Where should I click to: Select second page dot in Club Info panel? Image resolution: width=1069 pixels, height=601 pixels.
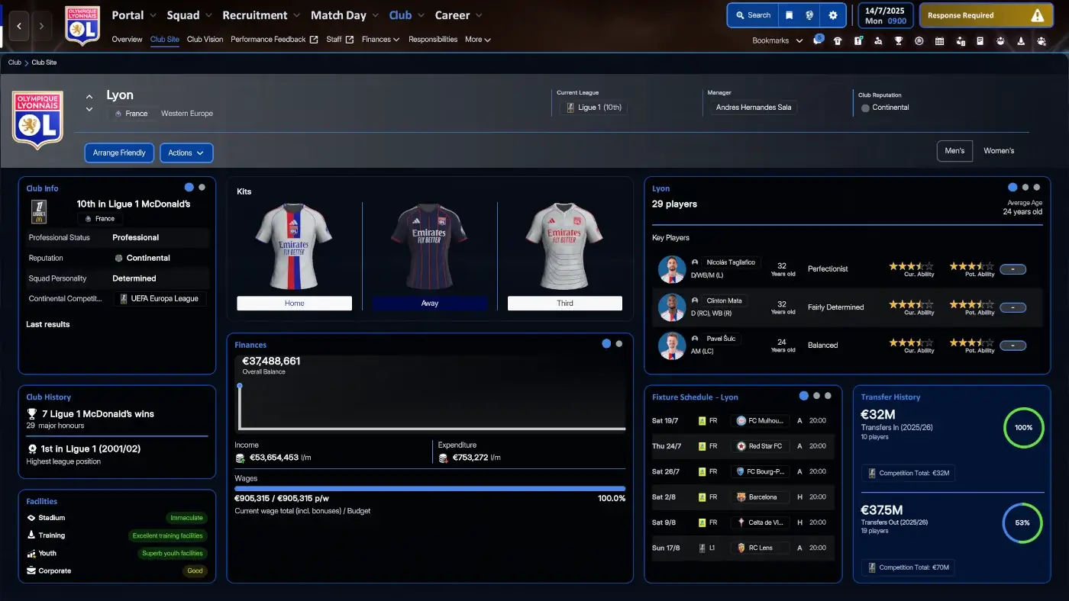click(202, 187)
